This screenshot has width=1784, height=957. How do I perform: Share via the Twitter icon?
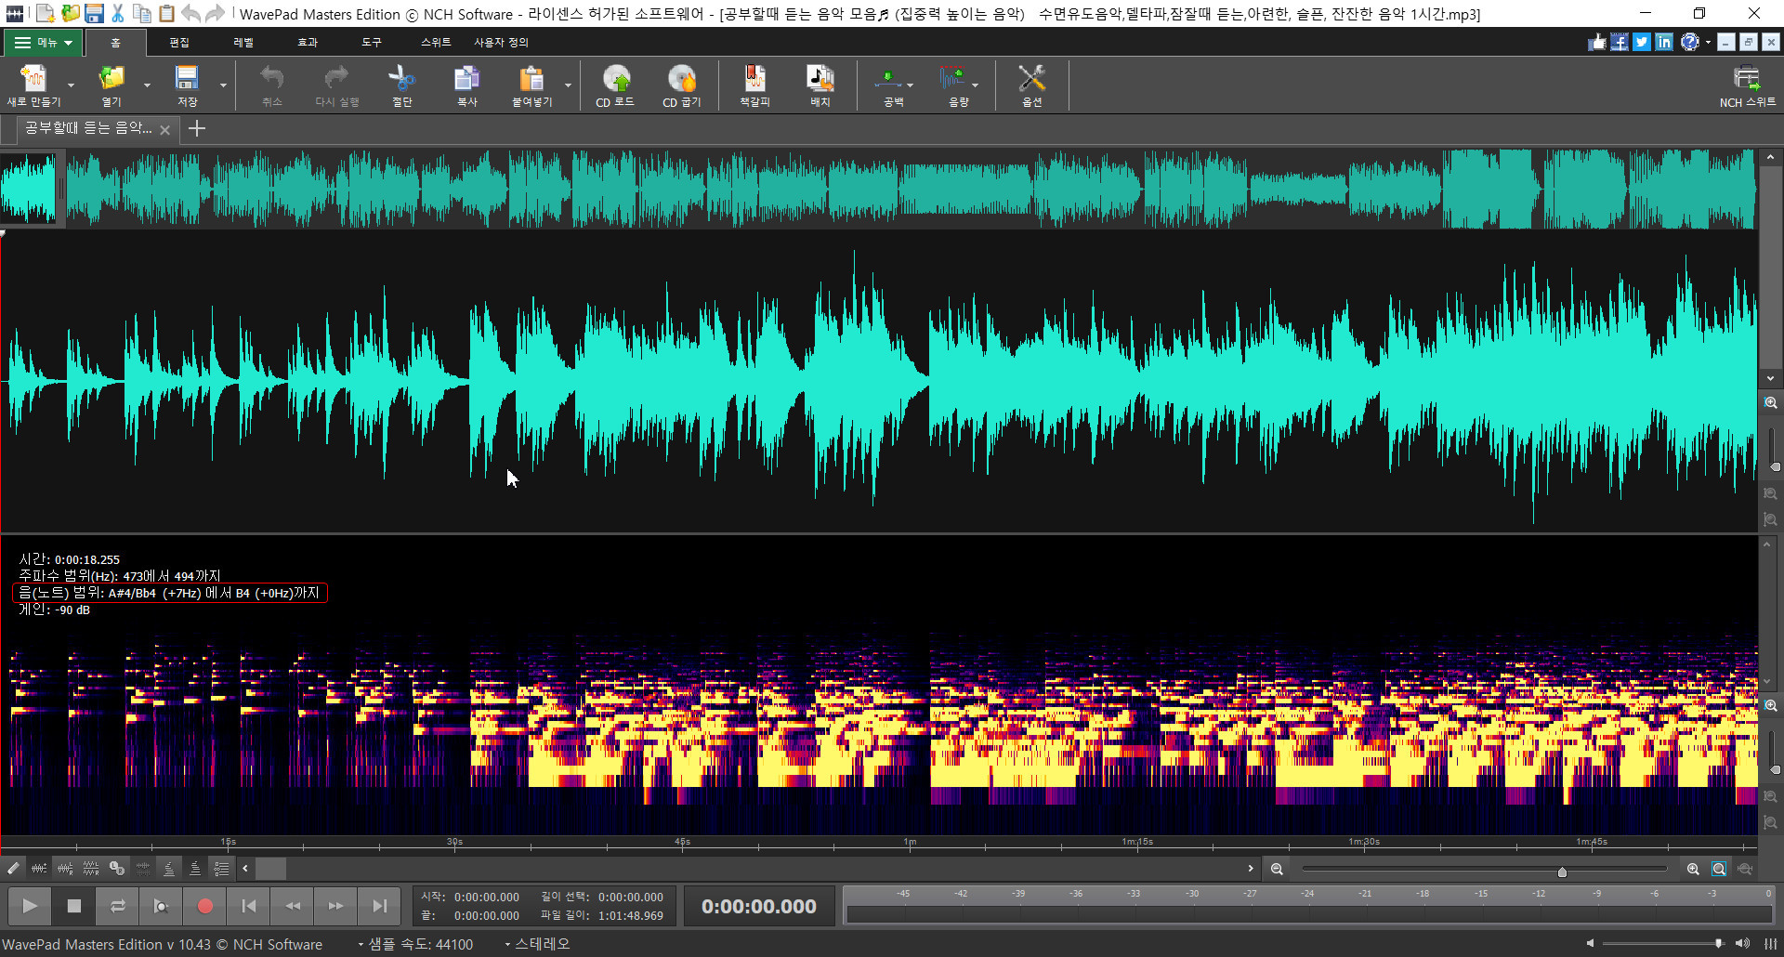tap(1642, 42)
